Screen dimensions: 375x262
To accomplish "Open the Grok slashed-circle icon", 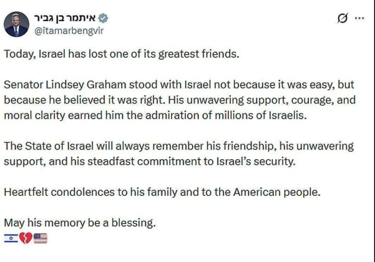I will point(342,18).
